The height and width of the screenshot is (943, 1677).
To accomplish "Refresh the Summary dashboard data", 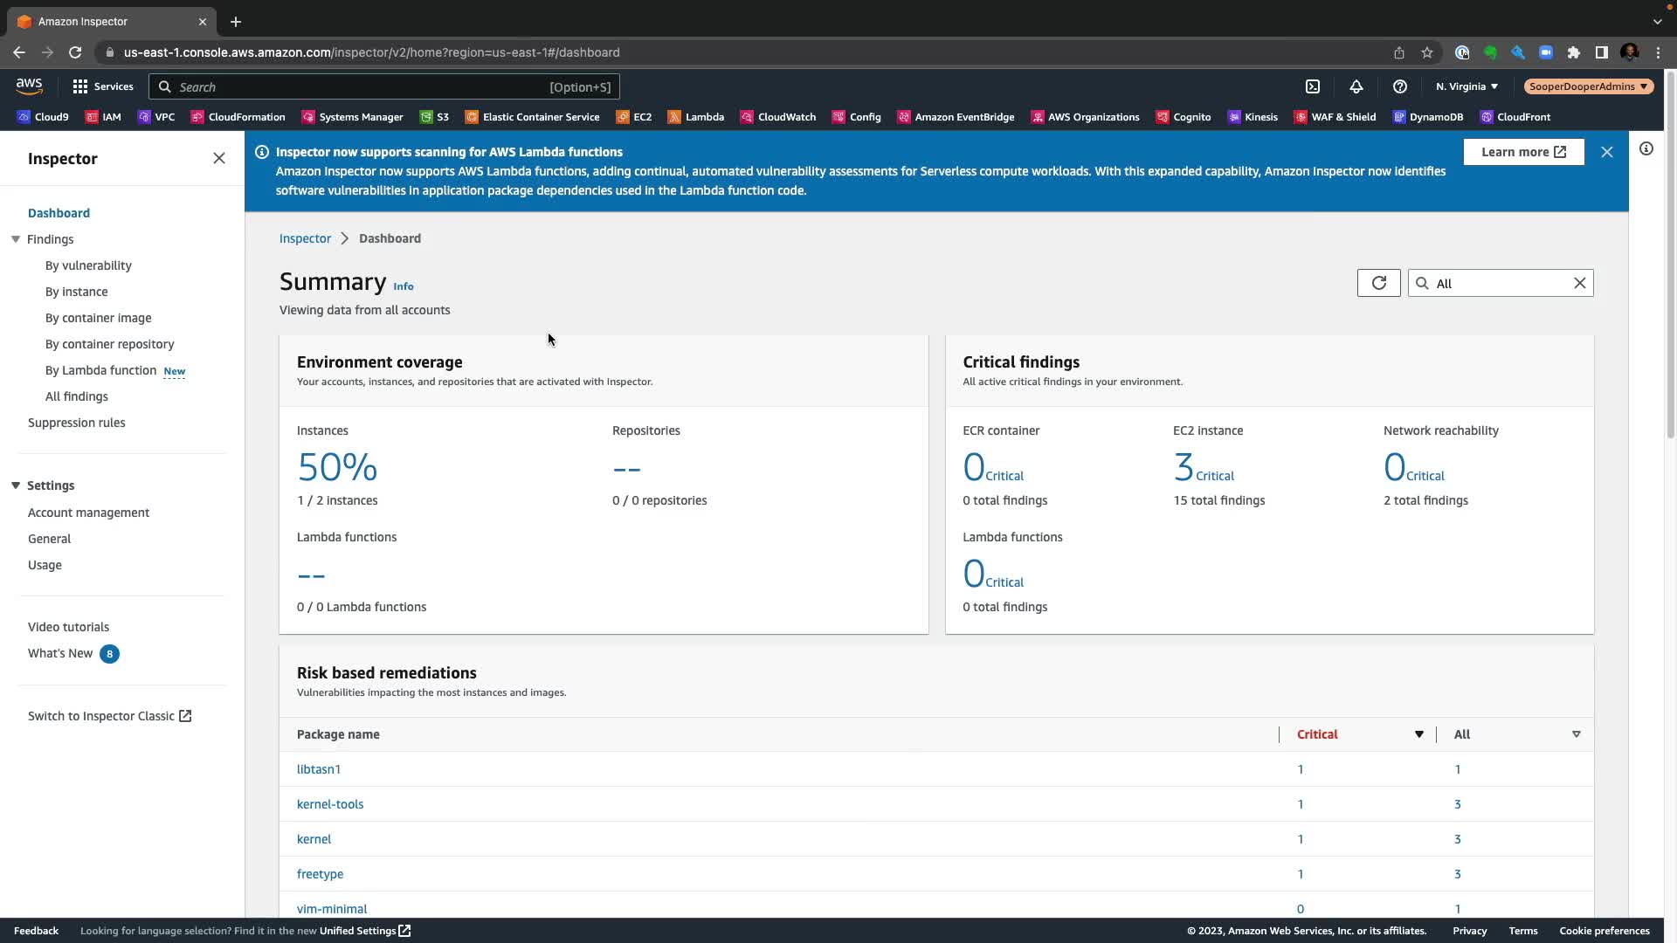I will (x=1378, y=283).
